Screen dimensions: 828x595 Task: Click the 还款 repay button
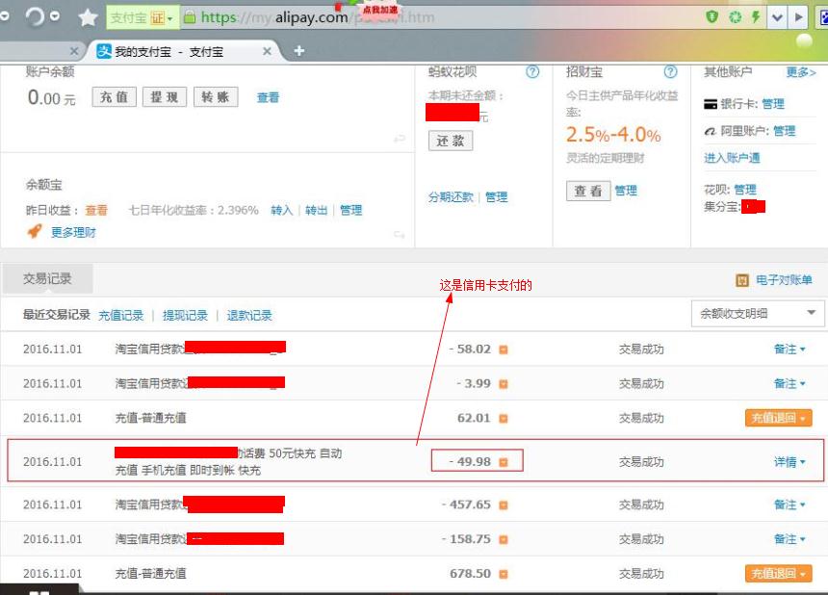tap(450, 141)
